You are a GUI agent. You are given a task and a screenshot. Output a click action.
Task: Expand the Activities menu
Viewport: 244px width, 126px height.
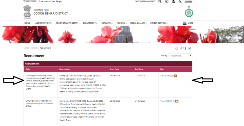tap(107, 23)
